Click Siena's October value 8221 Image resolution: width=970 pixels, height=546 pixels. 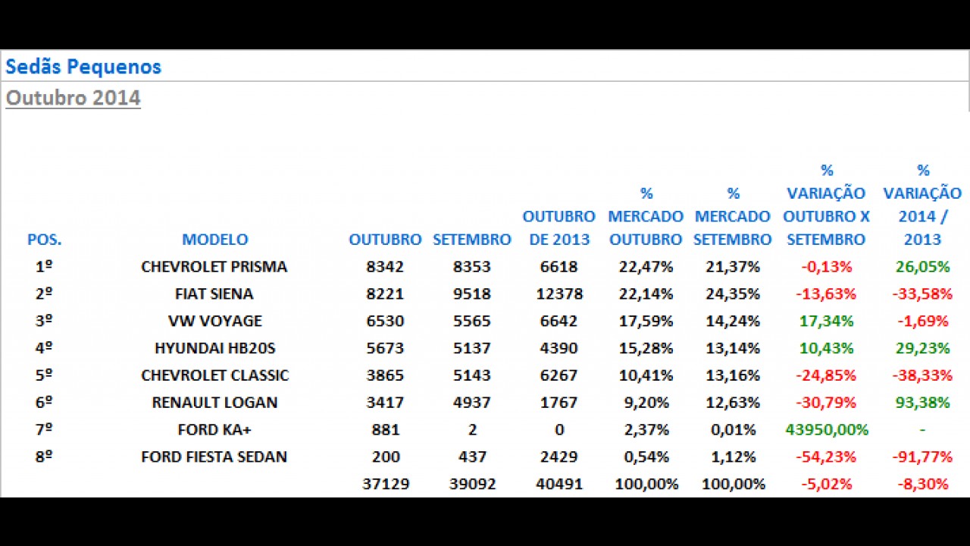pos(385,294)
